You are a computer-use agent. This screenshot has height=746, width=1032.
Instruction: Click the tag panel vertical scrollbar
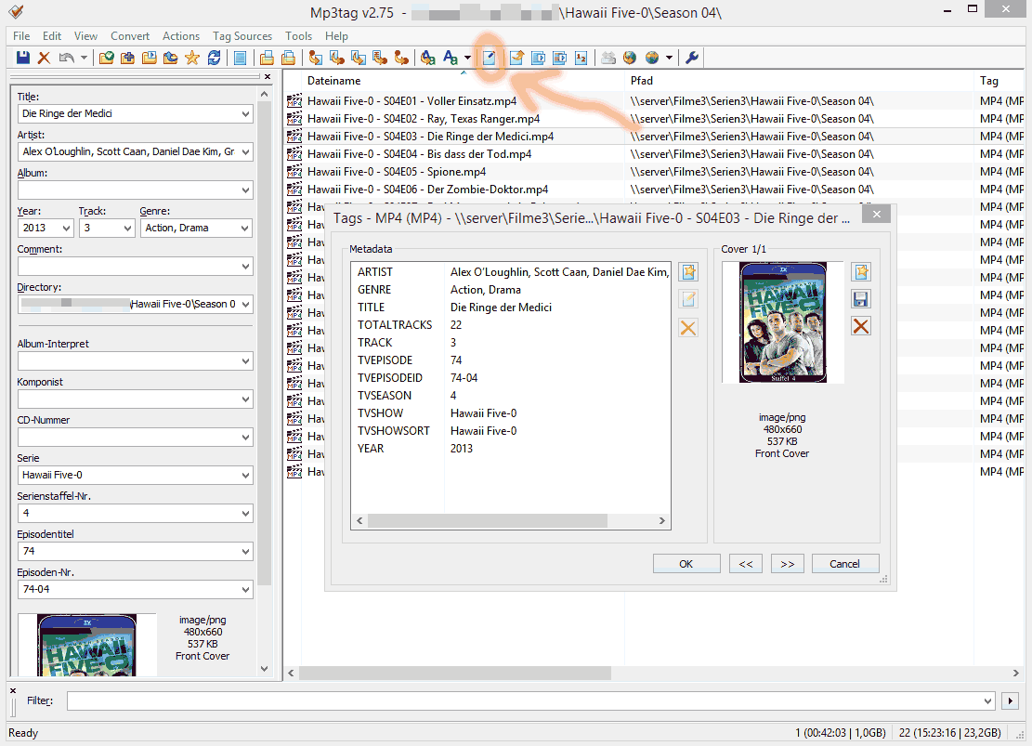tap(264, 343)
